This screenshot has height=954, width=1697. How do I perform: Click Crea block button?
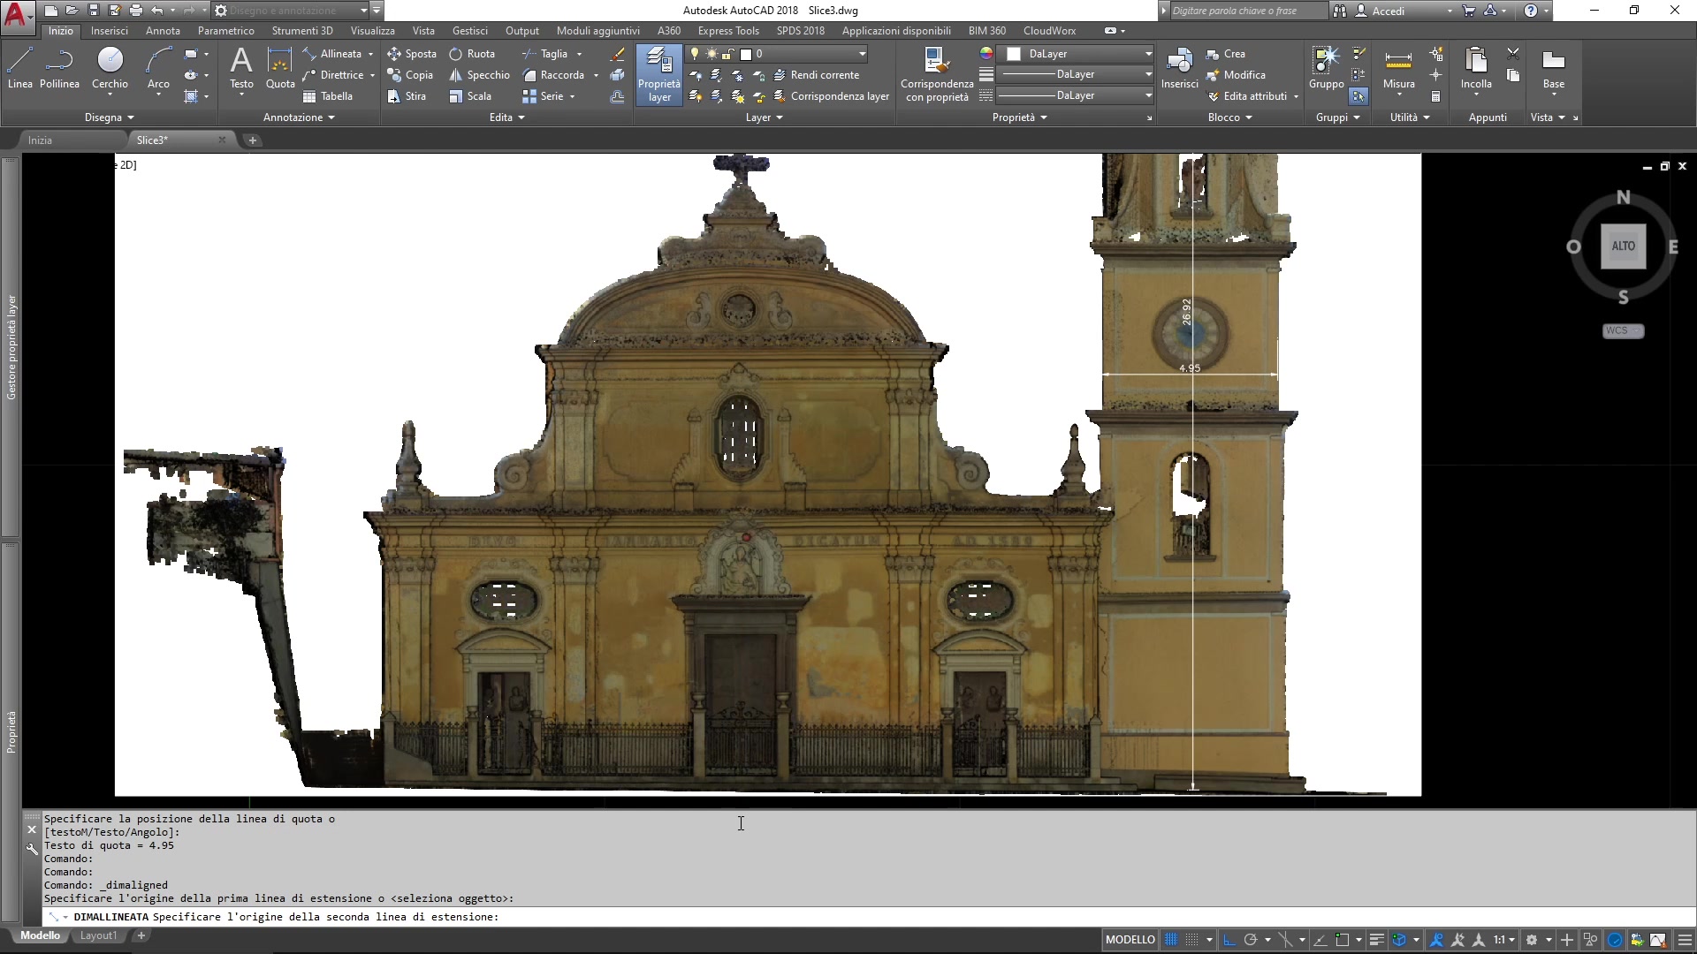click(1226, 54)
